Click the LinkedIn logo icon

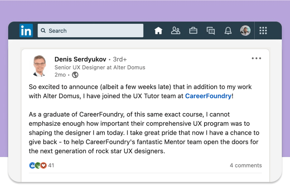coord(26,31)
